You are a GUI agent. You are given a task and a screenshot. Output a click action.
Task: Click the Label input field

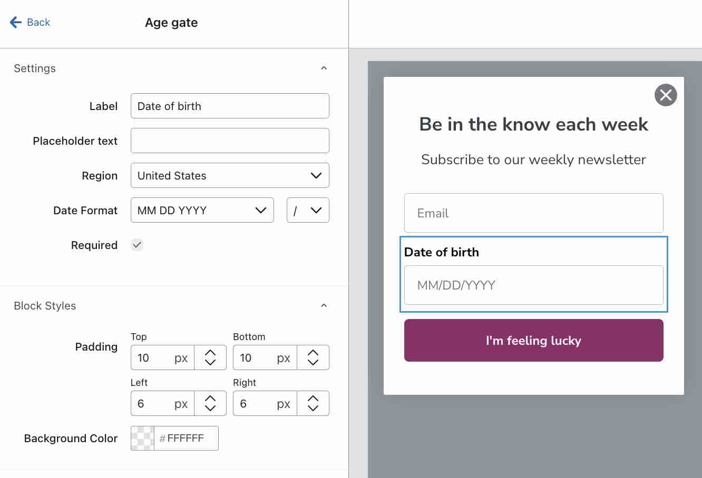pyautogui.click(x=230, y=106)
